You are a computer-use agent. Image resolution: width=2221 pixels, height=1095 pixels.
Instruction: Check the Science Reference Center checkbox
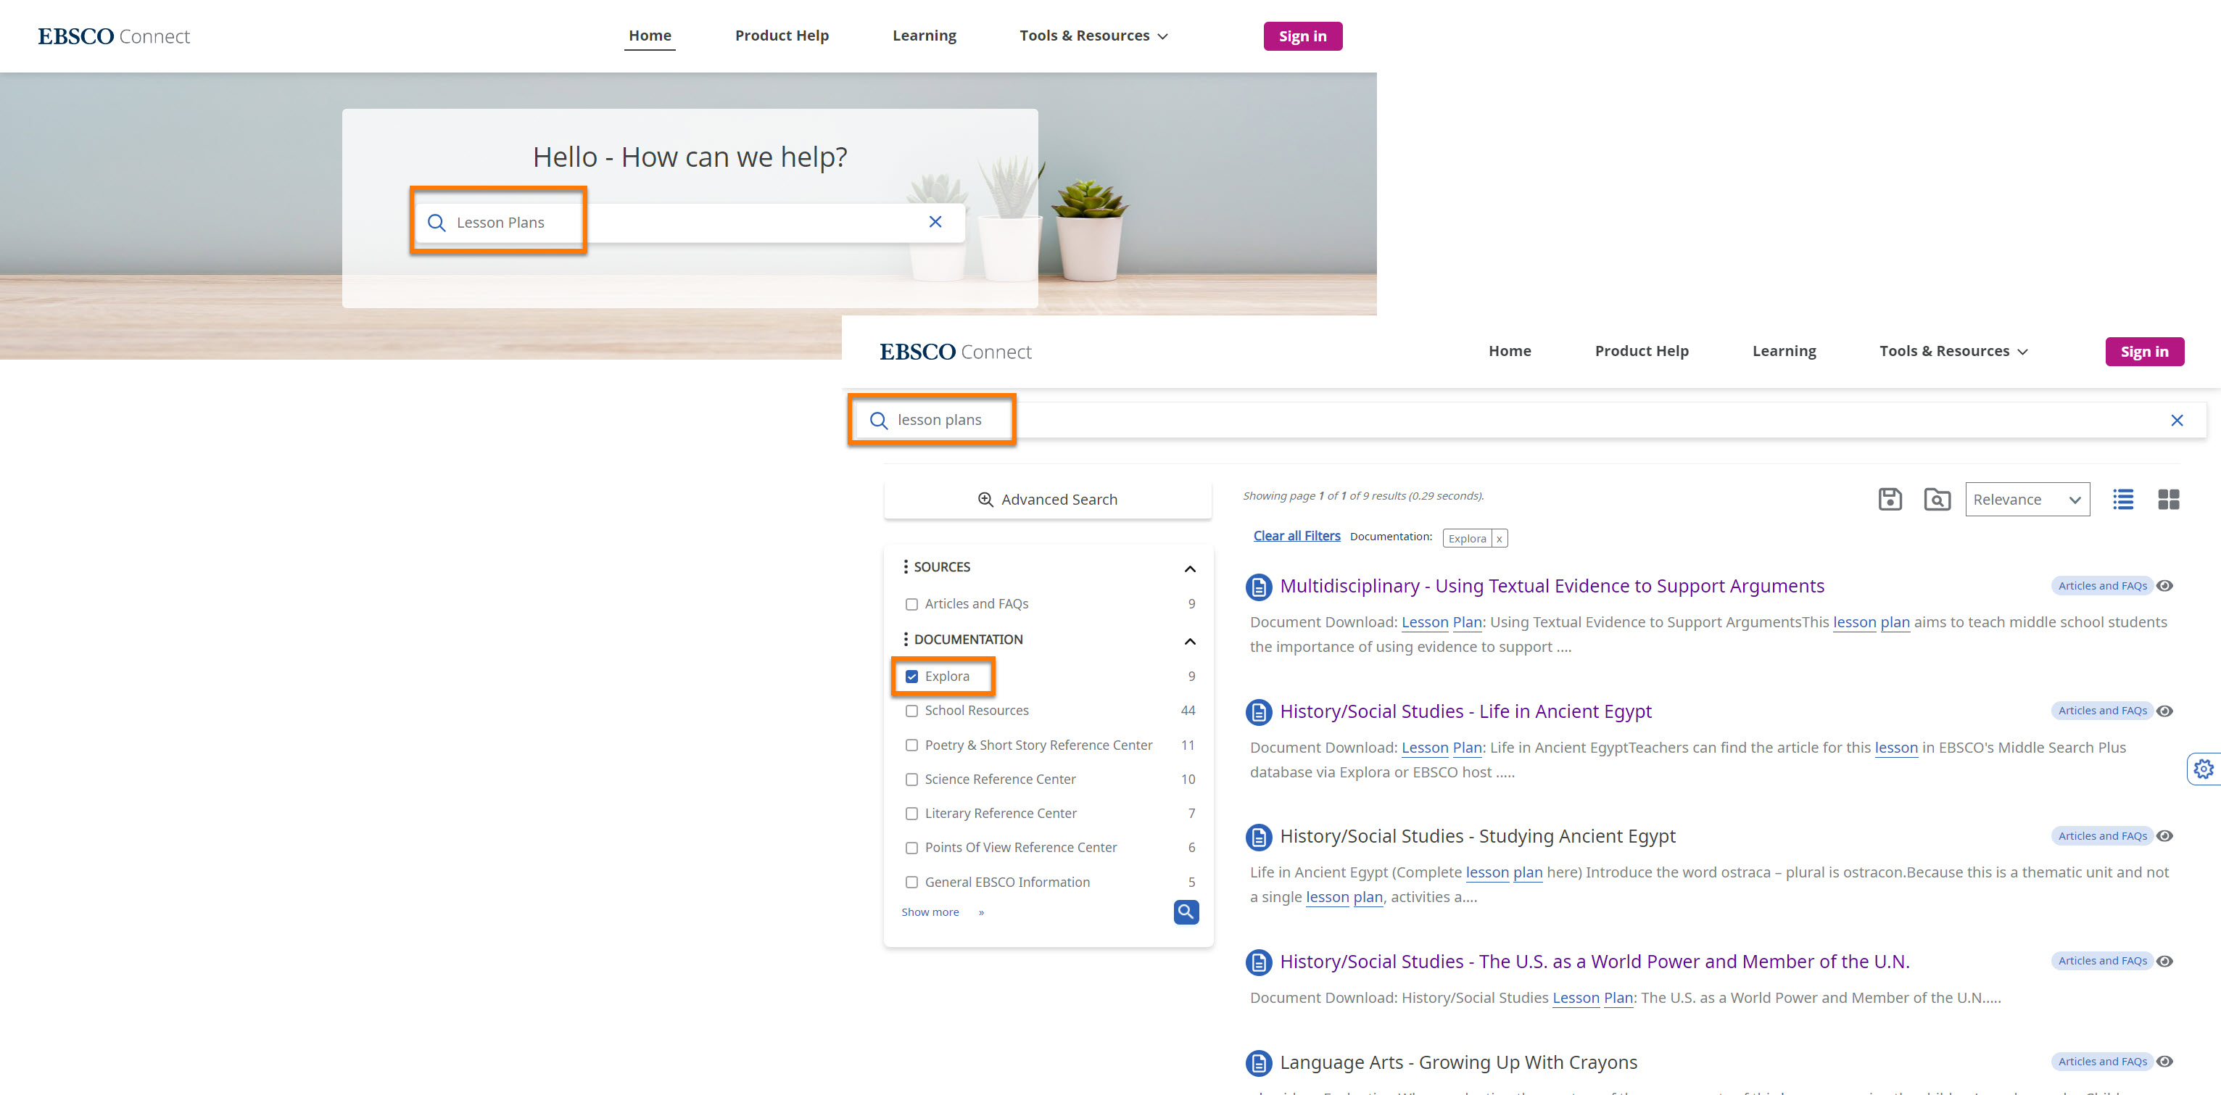coord(911,780)
